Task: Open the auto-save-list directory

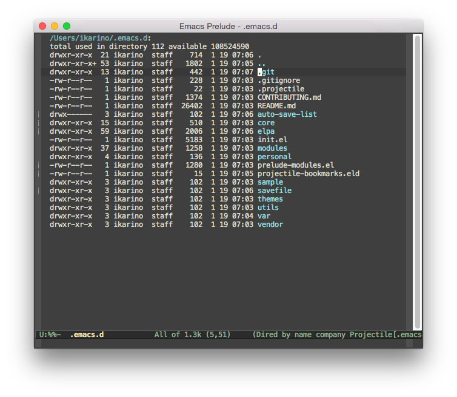Action: 287,114
